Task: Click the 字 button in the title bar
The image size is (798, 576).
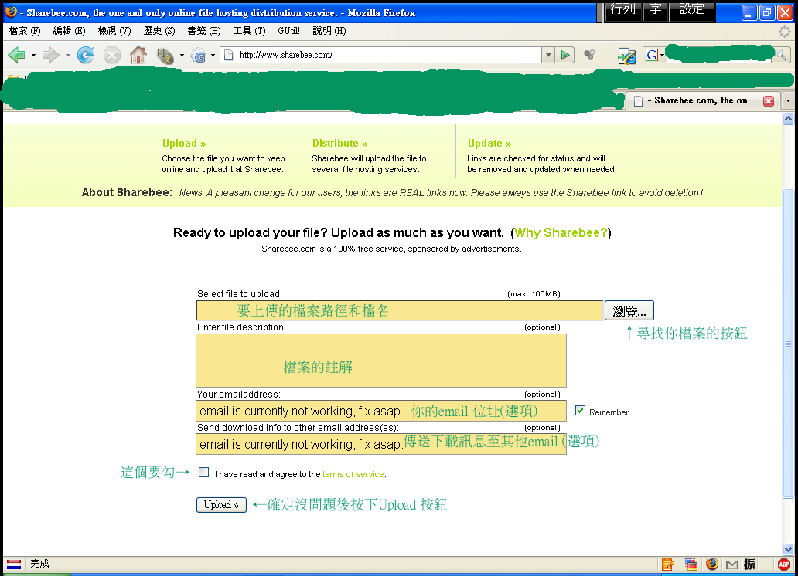Action: click(x=655, y=11)
